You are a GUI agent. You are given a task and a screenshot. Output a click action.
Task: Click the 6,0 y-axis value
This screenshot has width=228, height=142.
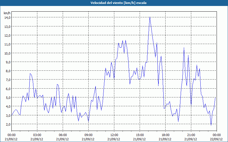[x=8, y=89]
